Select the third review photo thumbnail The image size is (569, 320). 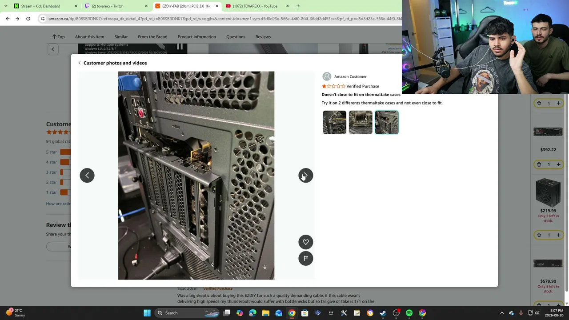pyautogui.click(x=387, y=122)
